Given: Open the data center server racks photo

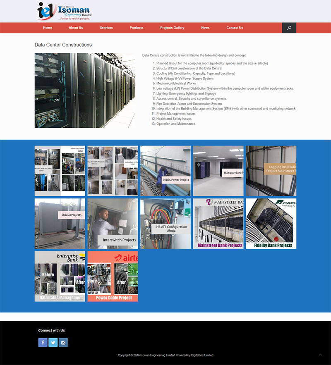Looking at the screenshot, I should coord(85,90).
